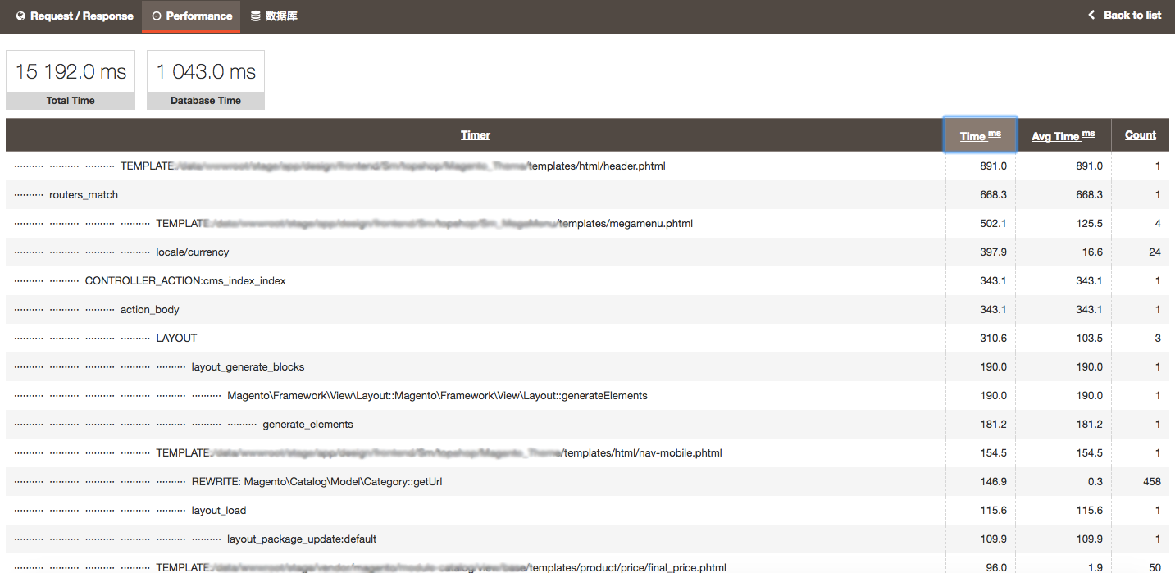1175x573 pixels.
Task: Select CONTROLLER_ACTION:cms_index_index row
Action: pos(185,281)
